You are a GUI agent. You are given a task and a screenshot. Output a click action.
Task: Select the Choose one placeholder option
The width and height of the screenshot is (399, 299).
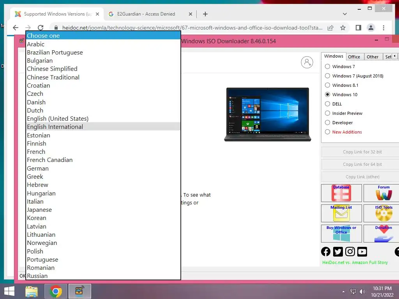click(x=103, y=35)
